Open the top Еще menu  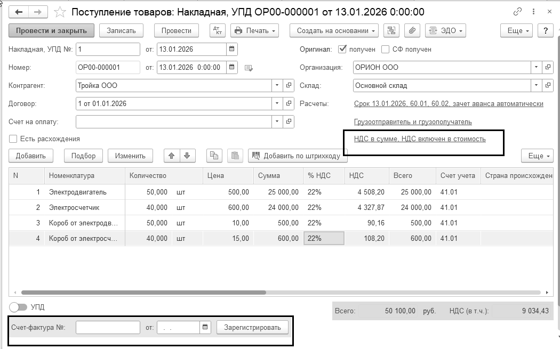[516, 31]
